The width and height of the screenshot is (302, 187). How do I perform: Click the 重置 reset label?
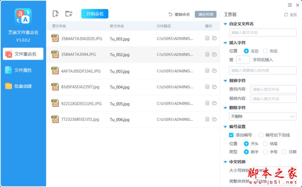tap(293, 15)
